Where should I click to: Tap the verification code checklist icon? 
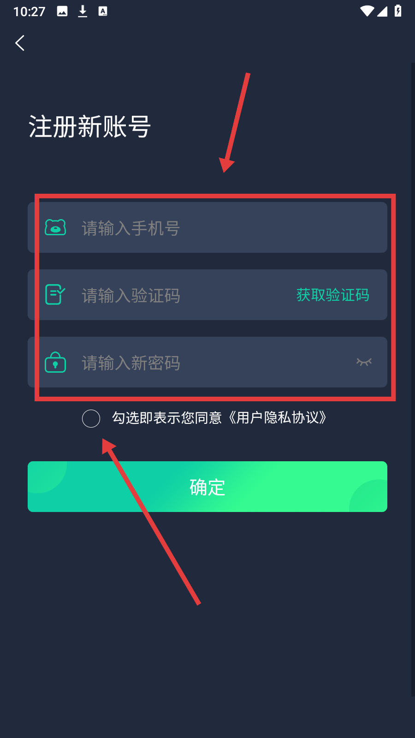coord(55,294)
